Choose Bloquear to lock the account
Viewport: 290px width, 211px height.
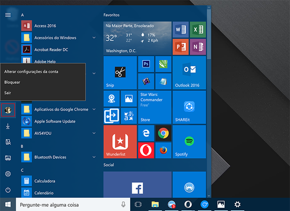click(x=12, y=82)
